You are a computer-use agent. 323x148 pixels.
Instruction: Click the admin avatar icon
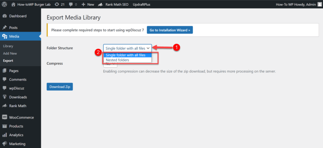[319, 4]
